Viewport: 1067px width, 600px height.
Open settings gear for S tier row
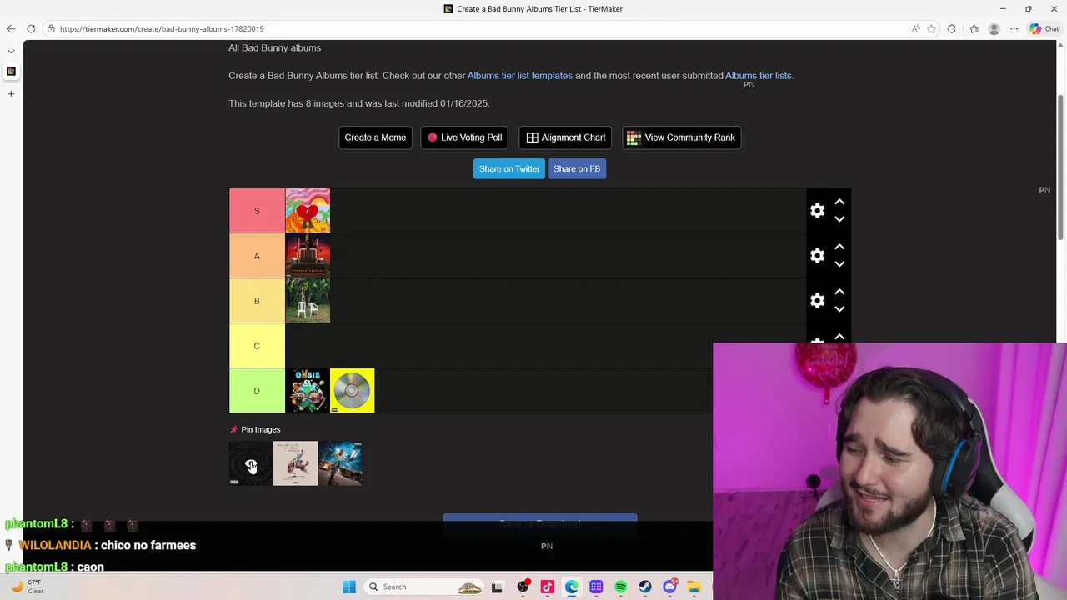817,211
